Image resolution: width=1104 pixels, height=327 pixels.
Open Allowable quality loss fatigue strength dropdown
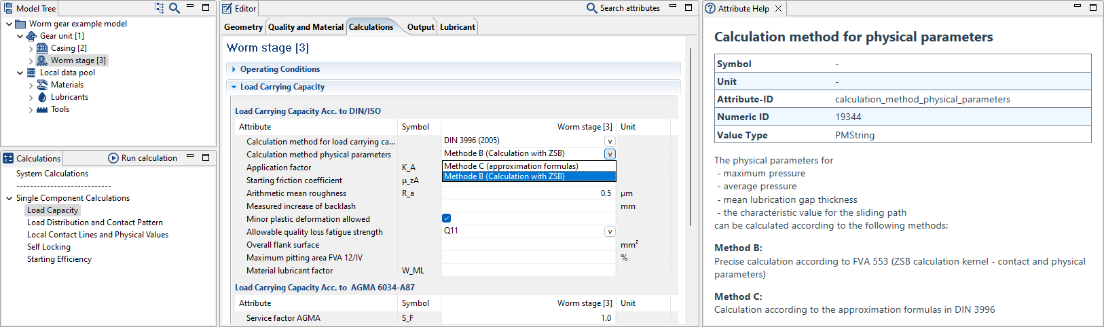click(x=610, y=231)
